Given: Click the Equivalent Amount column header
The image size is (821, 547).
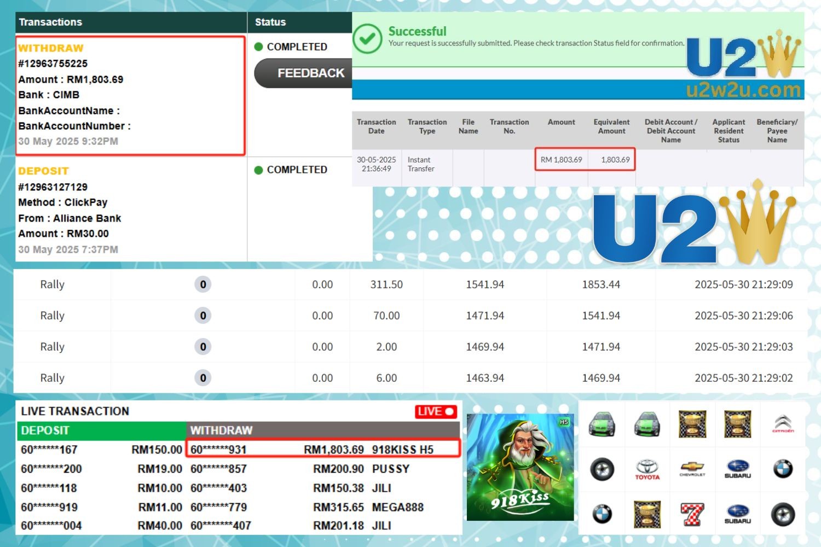Looking at the screenshot, I should 611,126.
